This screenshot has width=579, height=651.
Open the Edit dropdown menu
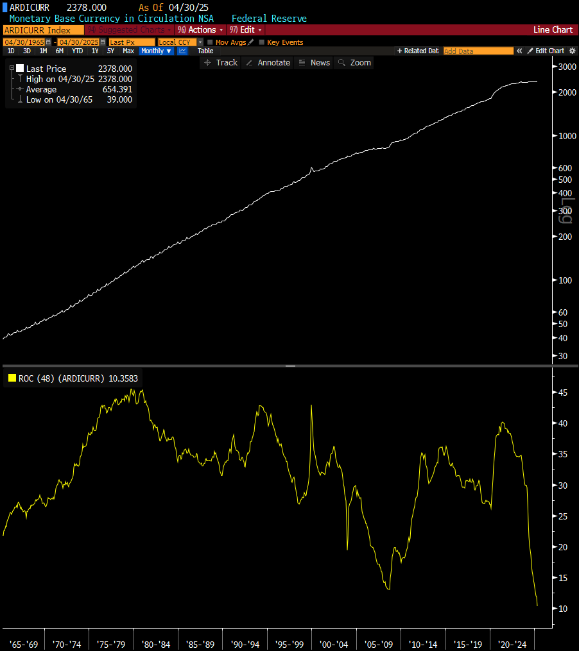[246, 30]
